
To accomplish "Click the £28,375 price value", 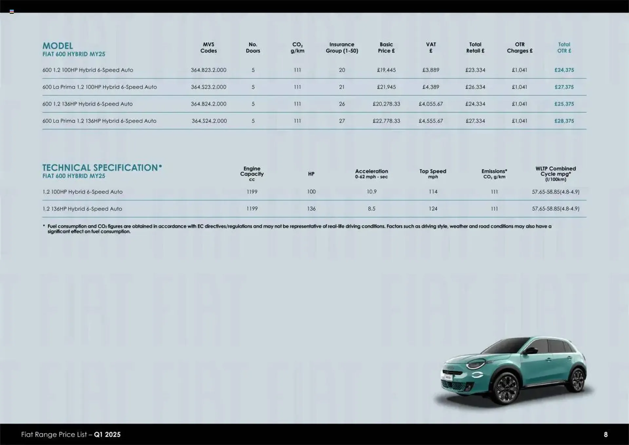I will pyautogui.click(x=564, y=121).
